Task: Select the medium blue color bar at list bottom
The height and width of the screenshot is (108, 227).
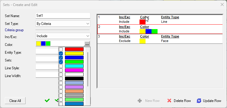Action: [74, 104]
